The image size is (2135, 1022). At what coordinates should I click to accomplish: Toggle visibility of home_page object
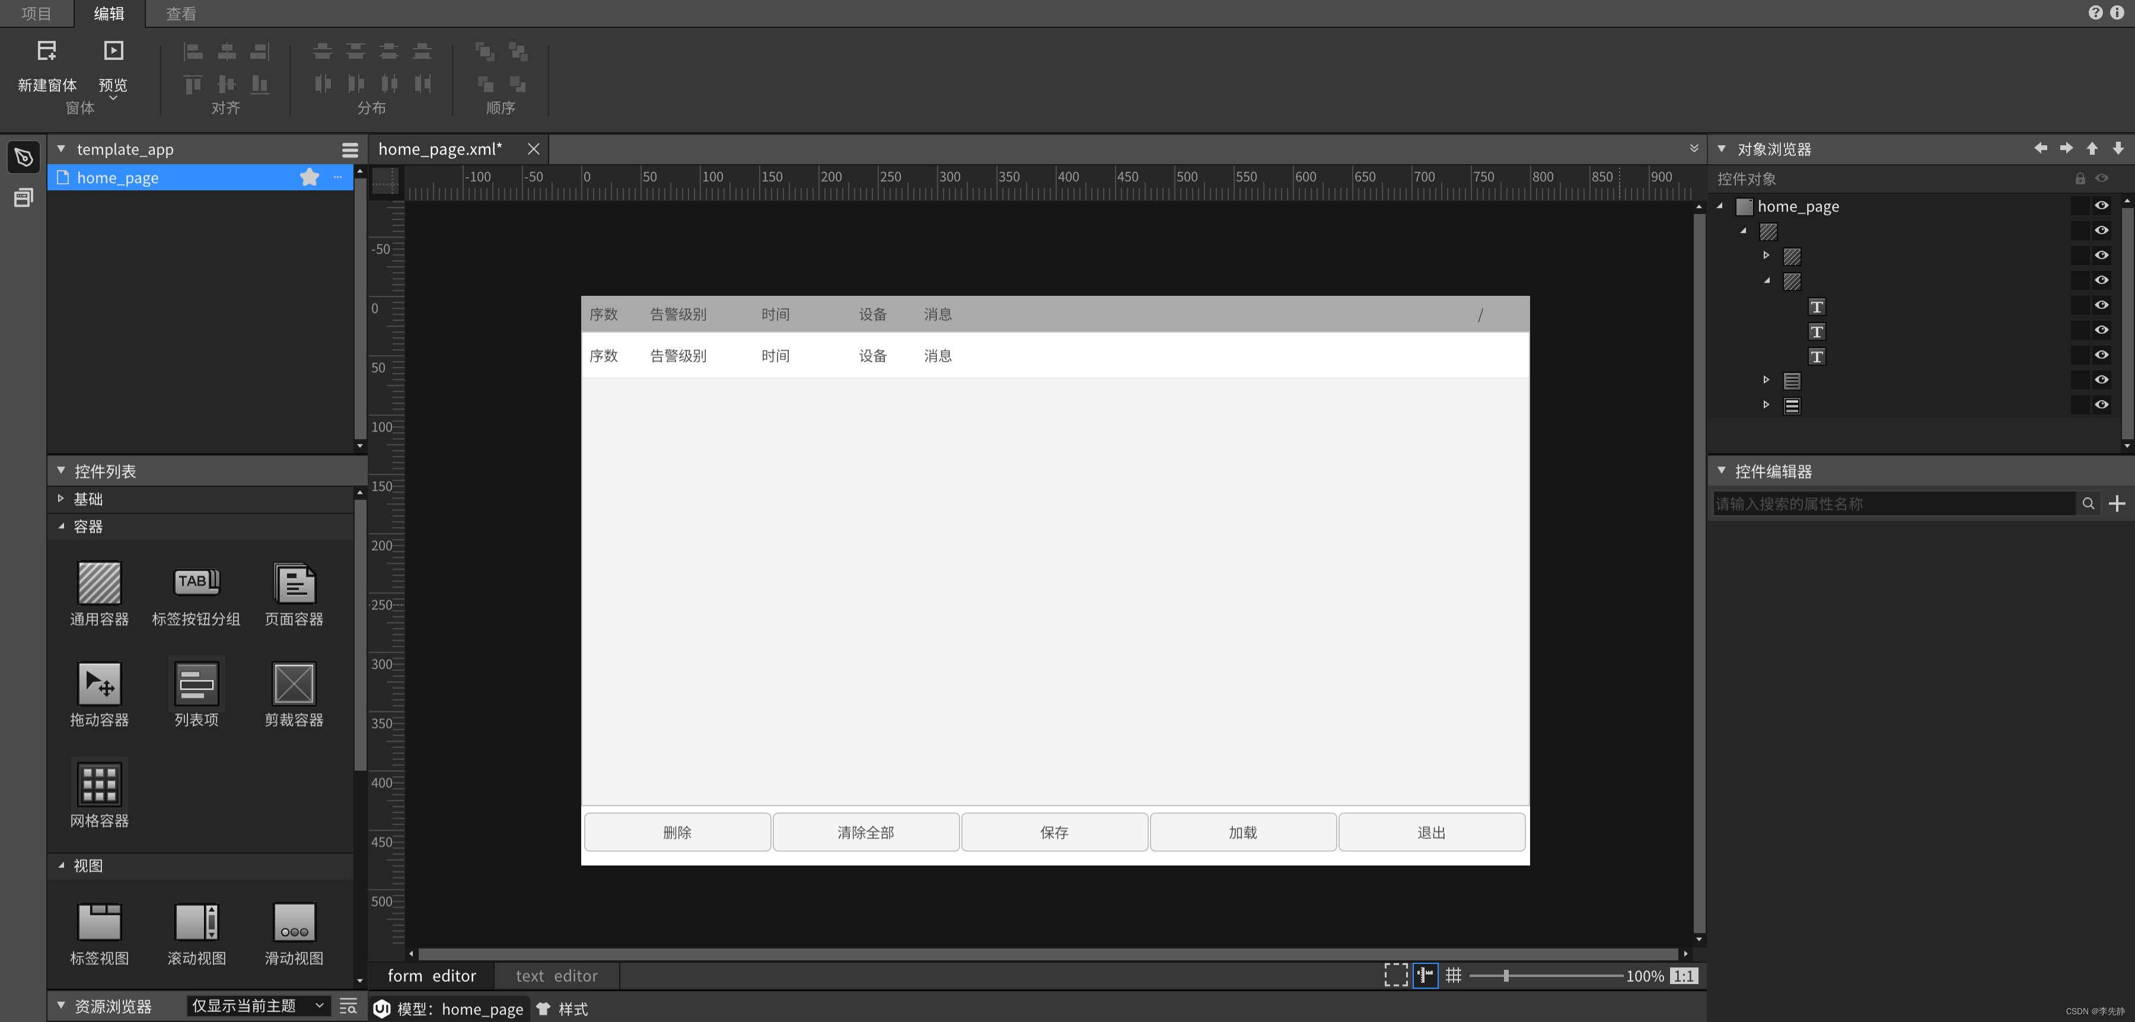(x=2101, y=205)
